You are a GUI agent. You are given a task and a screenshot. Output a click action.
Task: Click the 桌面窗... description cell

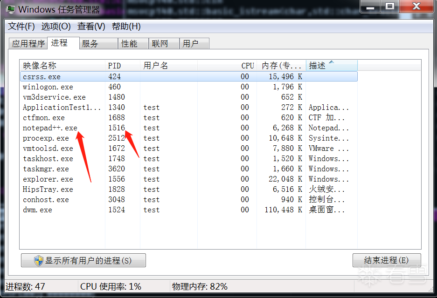click(326, 210)
